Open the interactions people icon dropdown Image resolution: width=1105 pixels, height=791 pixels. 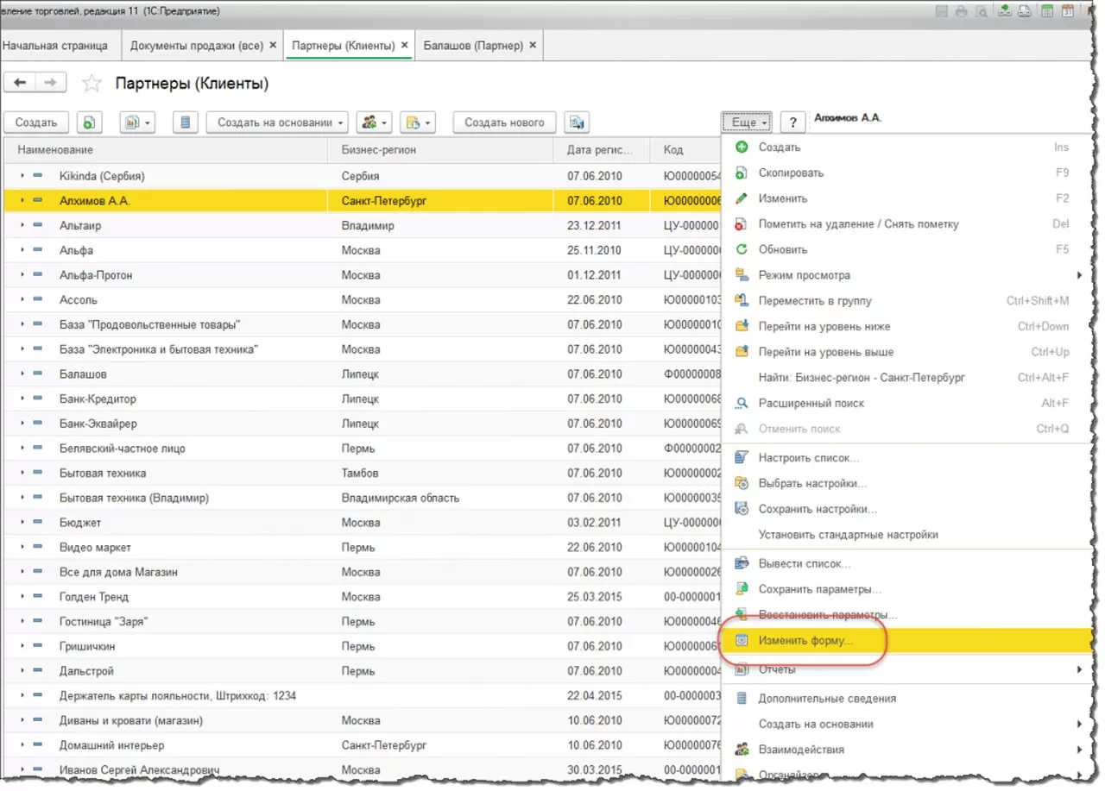point(375,122)
